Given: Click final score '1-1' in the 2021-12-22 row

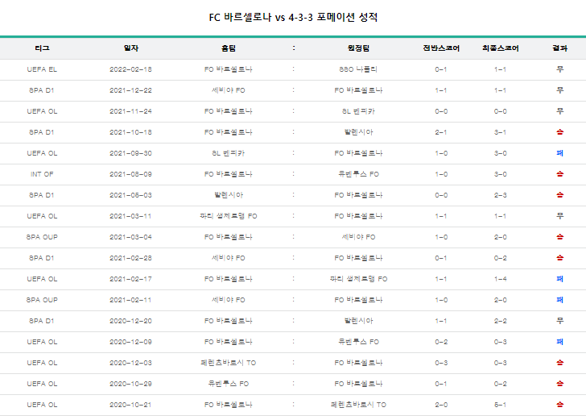Looking at the screenshot, I should pos(500,90).
